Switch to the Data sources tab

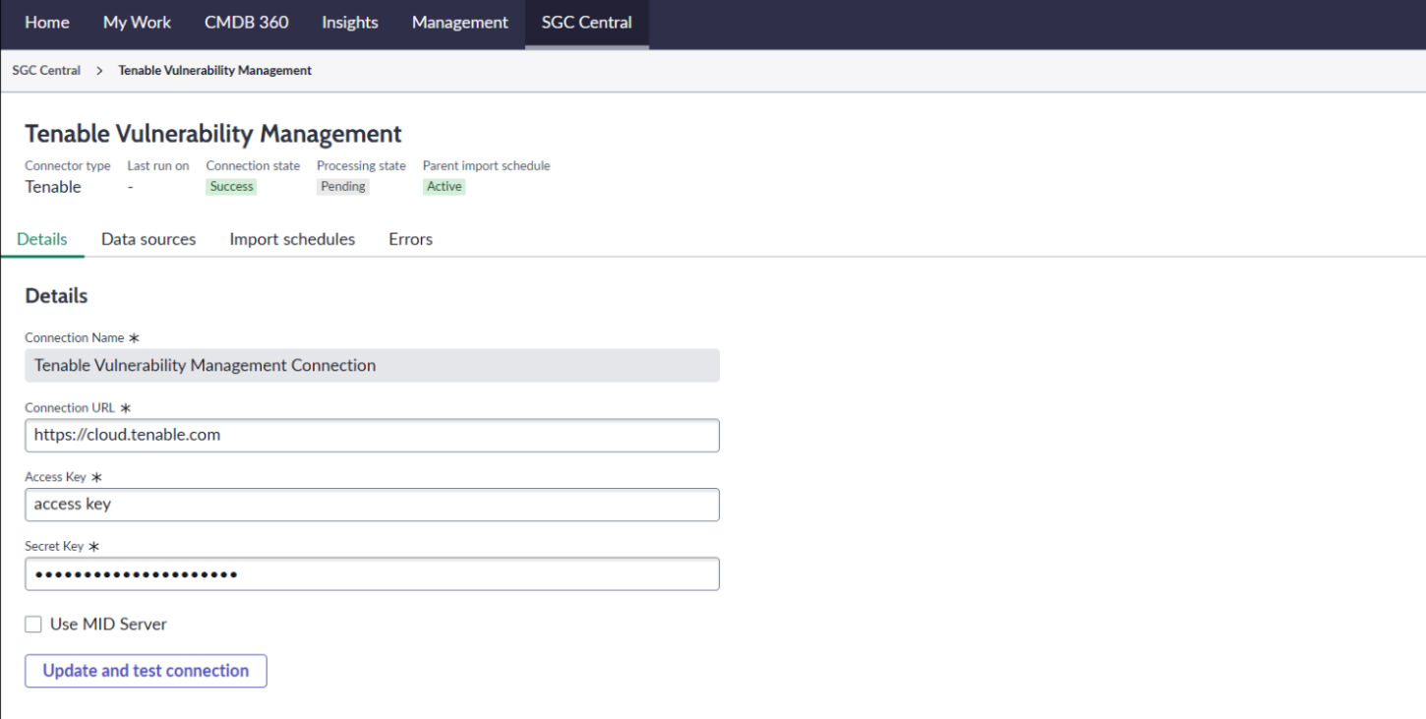[x=149, y=239]
